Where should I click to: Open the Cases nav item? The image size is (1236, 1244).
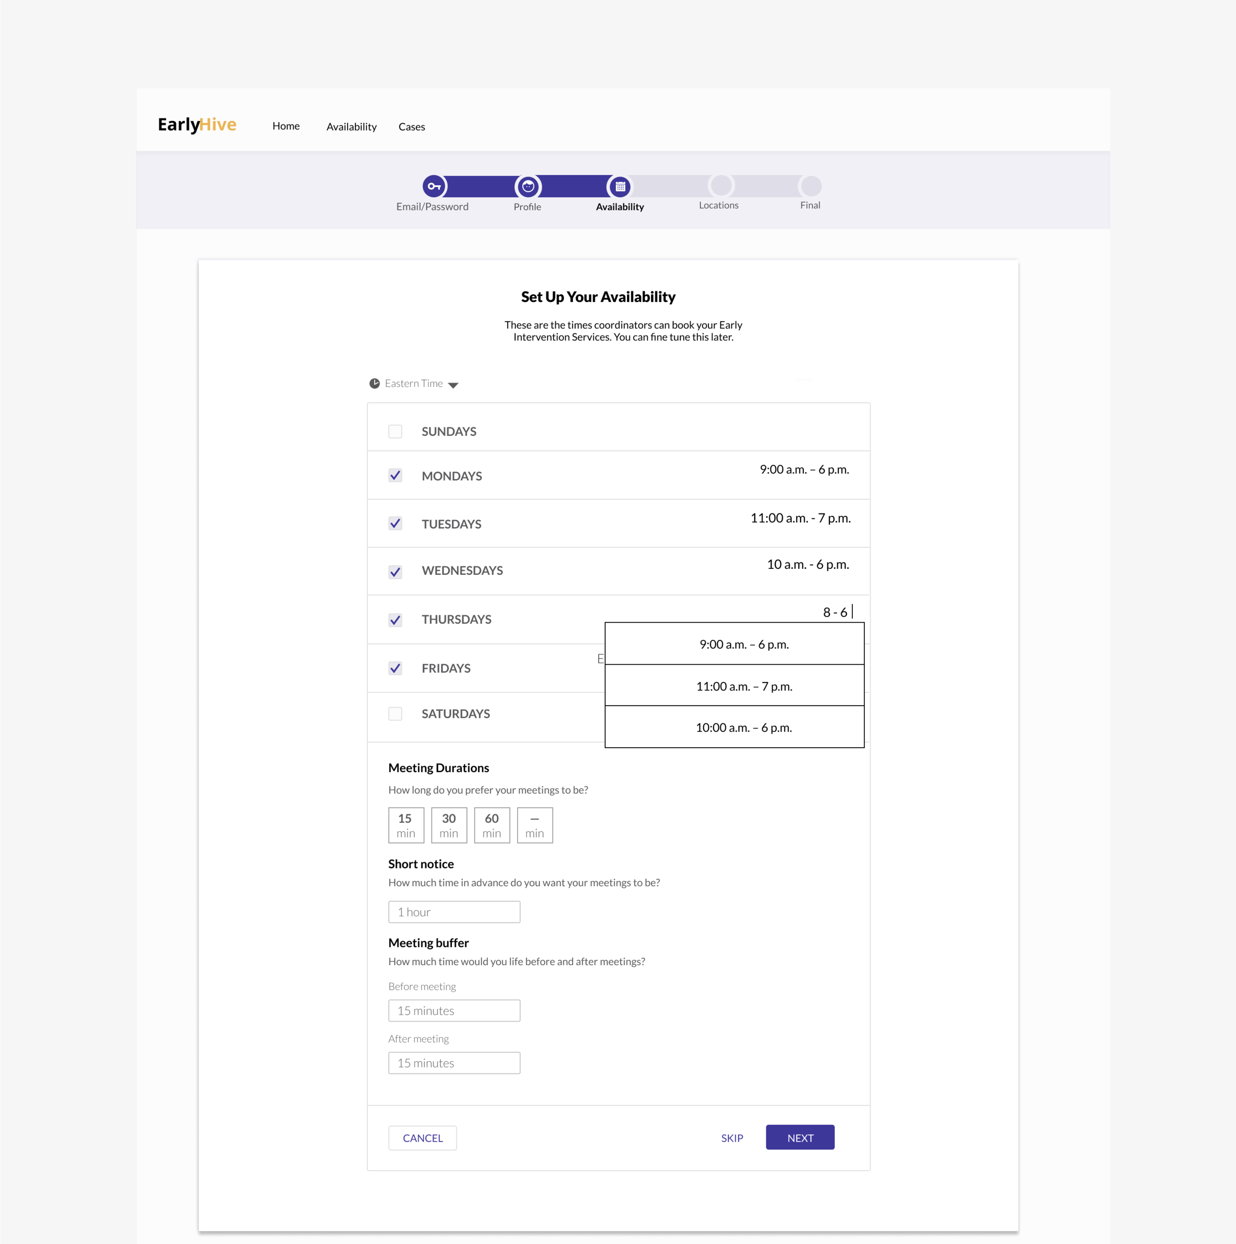[x=411, y=127]
